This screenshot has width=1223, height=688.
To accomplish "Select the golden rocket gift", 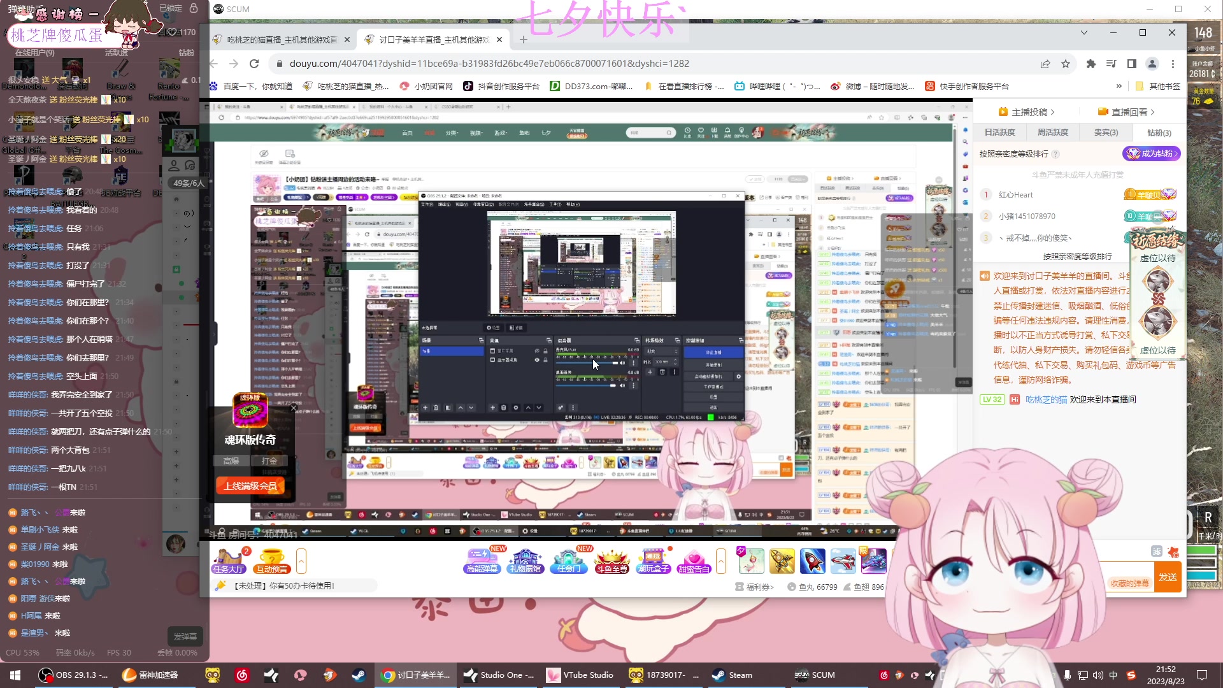I will (x=782, y=561).
